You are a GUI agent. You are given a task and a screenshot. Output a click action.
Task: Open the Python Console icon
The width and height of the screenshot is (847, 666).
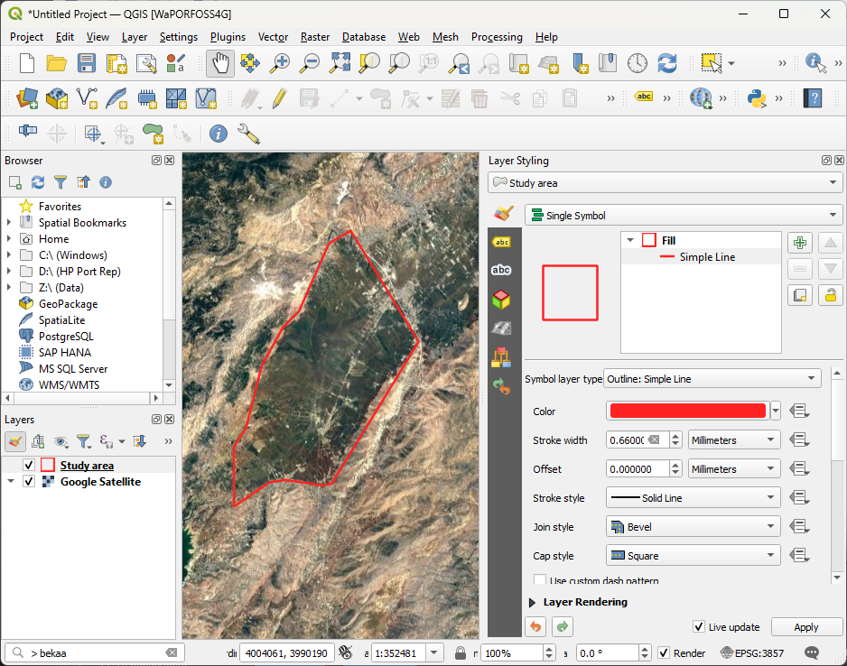[758, 97]
